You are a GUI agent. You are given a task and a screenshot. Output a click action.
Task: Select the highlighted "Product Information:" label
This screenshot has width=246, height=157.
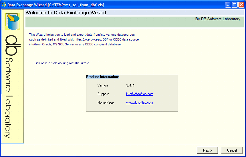point(103,77)
